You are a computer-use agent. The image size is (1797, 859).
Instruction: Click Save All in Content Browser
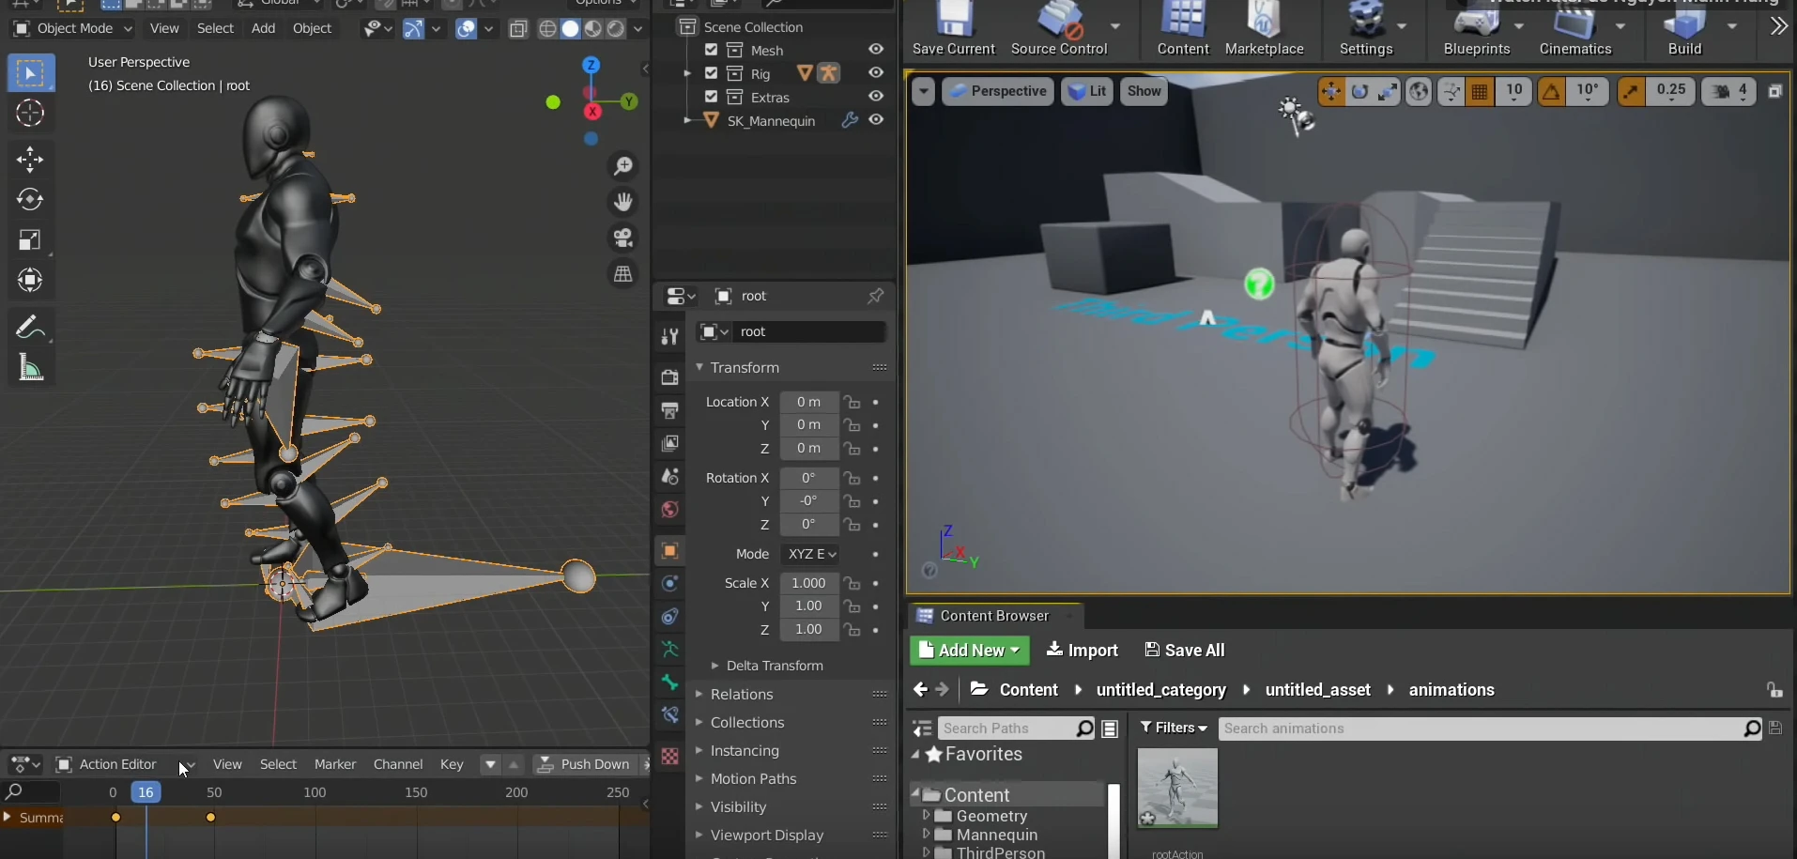coord(1185,651)
